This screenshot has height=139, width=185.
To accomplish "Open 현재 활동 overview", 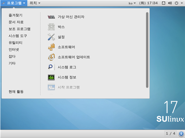I will pyautogui.click(x=16, y=92).
